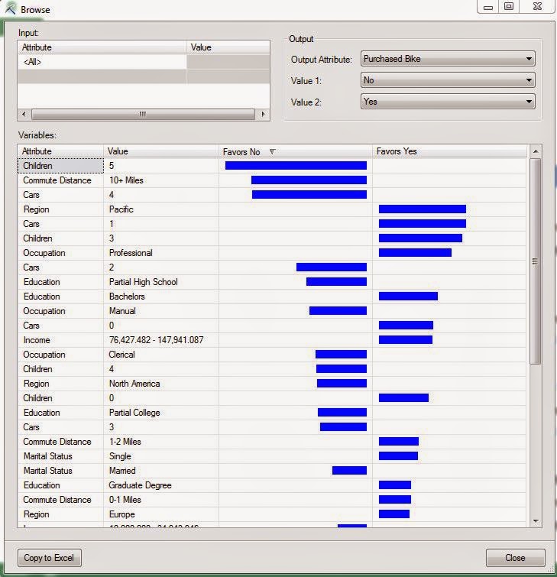Click the Favors No bar for Married
Screen dimensions: 557x577
(349, 471)
